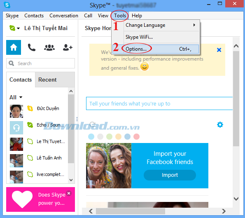
Task: Click live:complet contact status icon
Action: point(30,174)
